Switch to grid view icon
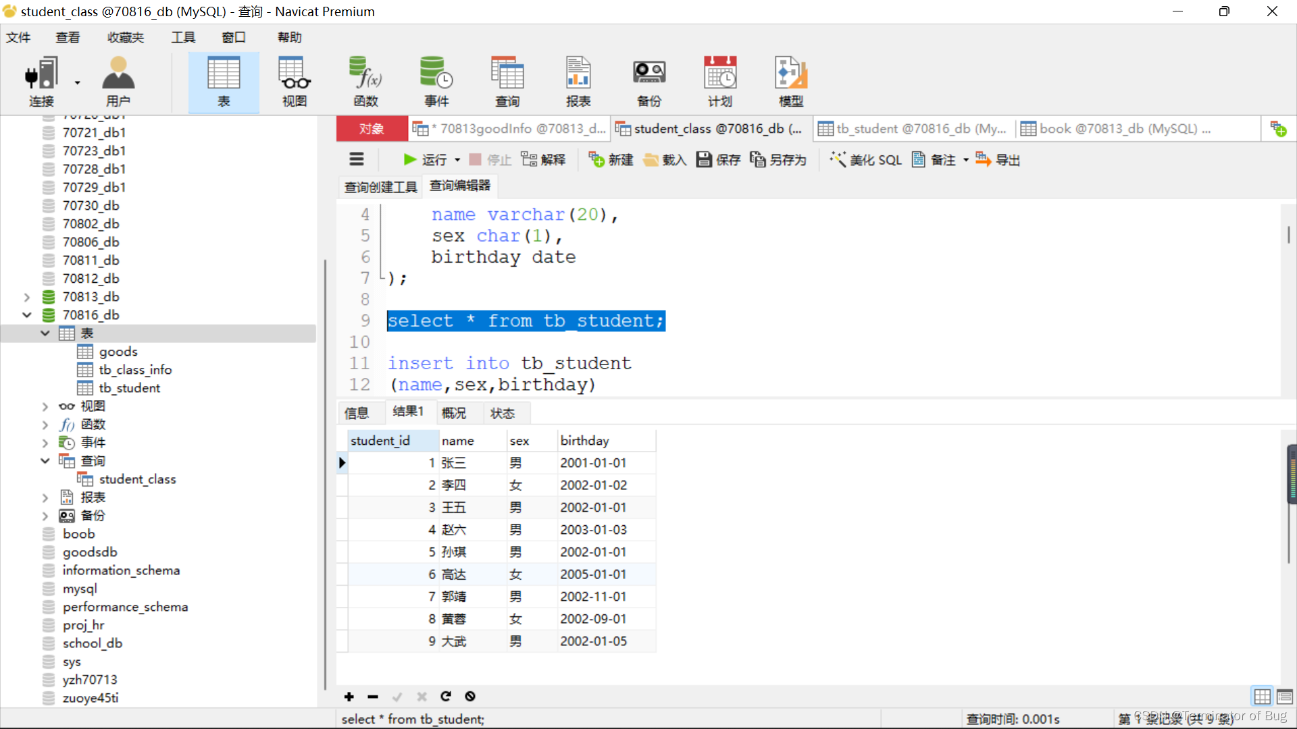The width and height of the screenshot is (1297, 729). pos(1263,697)
